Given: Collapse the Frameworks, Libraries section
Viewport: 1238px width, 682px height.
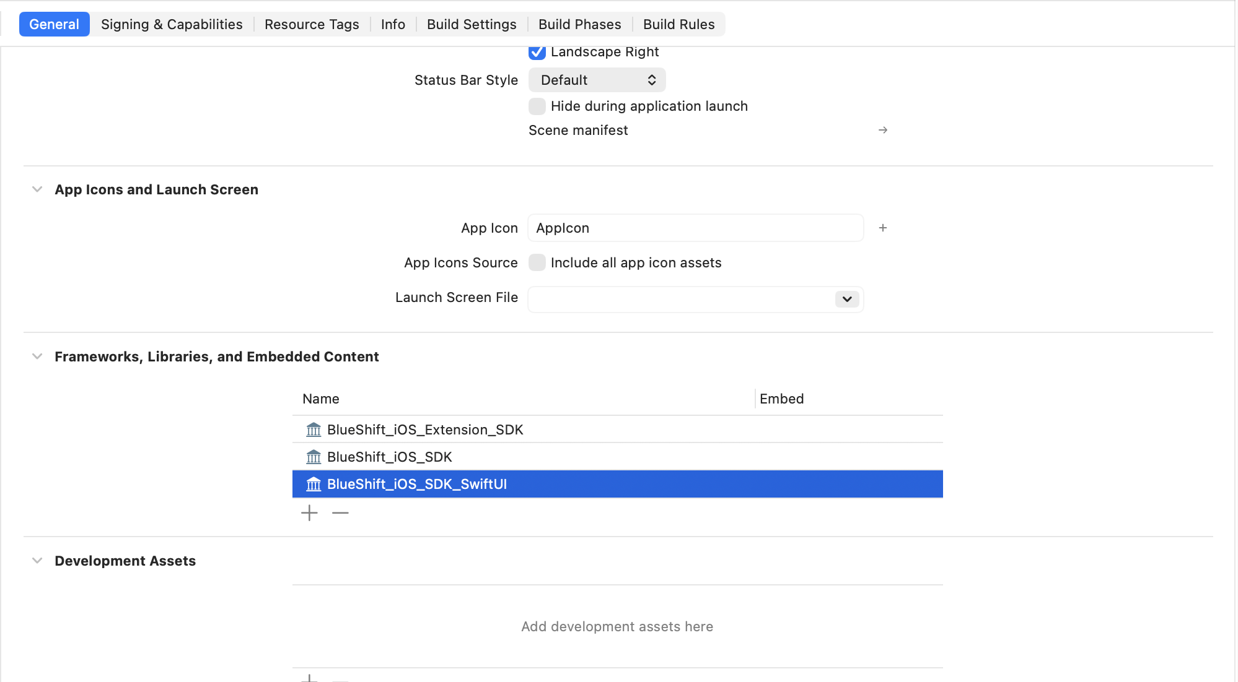Looking at the screenshot, I should [x=37, y=356].
